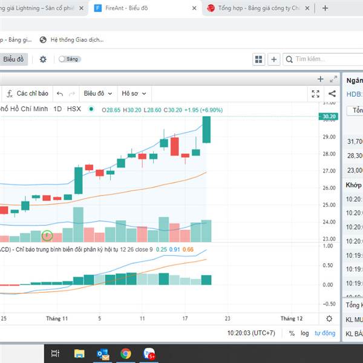Click the open value O28.65
363x363 pixels.
111,110
